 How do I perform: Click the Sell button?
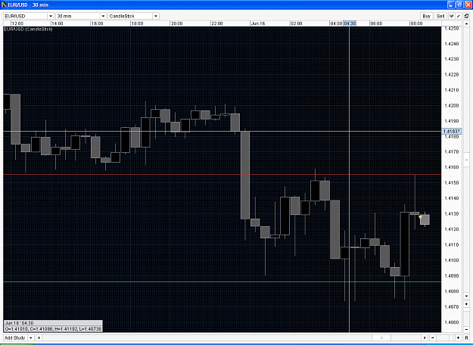point(440,16)
